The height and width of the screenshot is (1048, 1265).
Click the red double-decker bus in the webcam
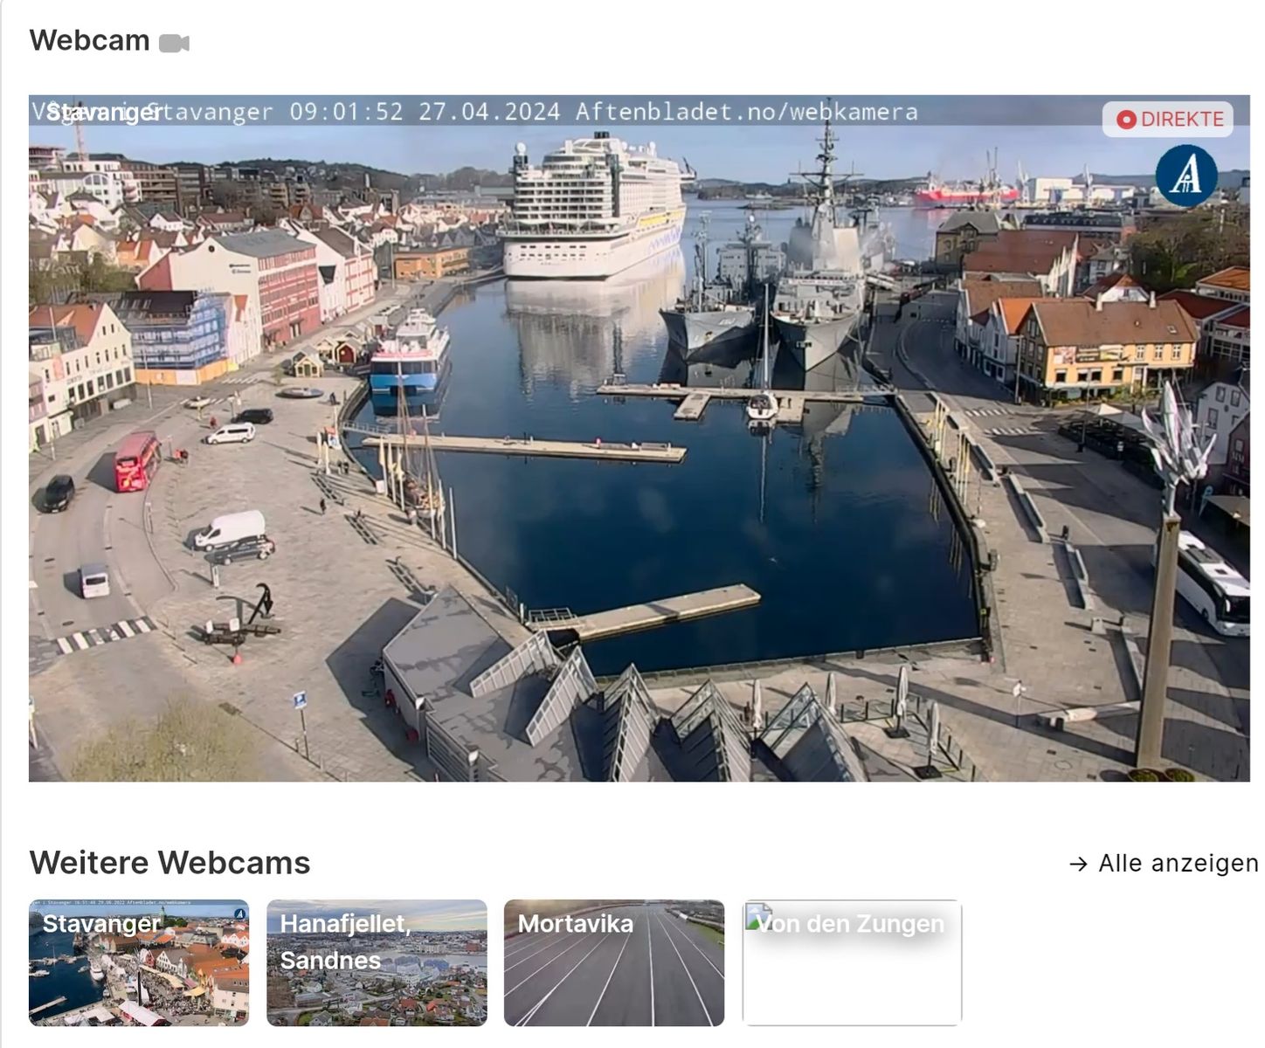136,460
